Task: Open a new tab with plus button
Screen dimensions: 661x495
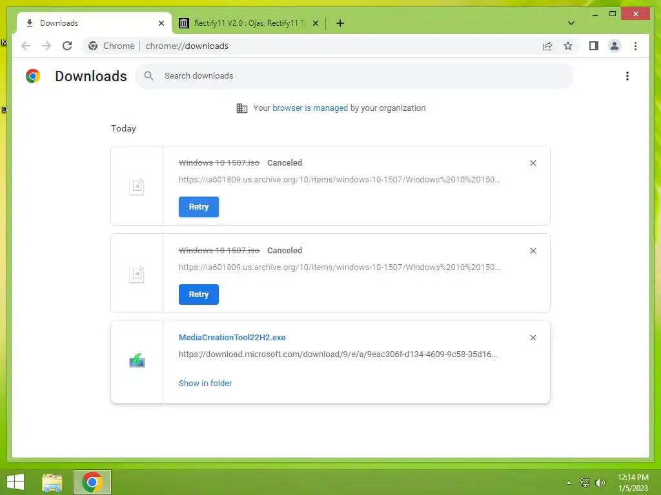Action: click(x=340, y=23)
